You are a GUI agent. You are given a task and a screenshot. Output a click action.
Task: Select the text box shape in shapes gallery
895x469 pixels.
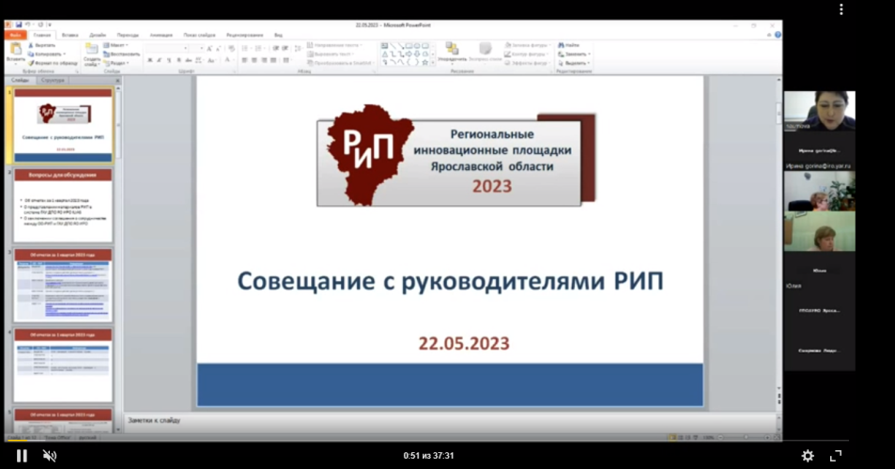385,46
